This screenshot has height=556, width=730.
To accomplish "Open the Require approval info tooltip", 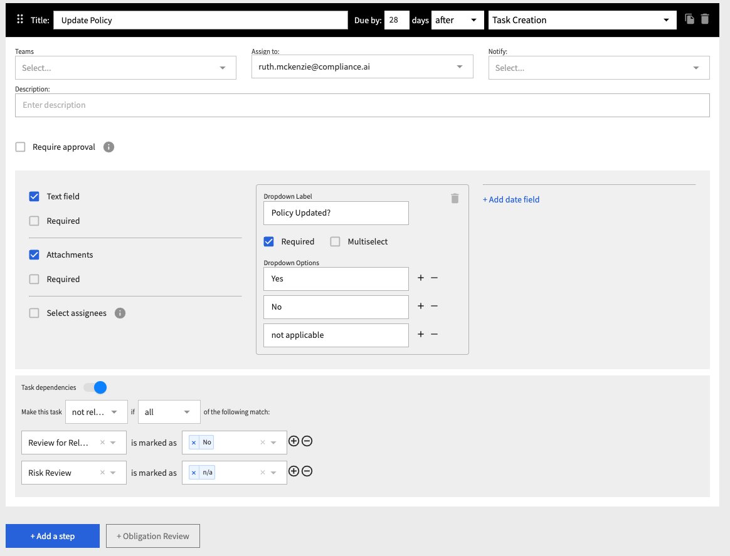I will tap(107, 147).
